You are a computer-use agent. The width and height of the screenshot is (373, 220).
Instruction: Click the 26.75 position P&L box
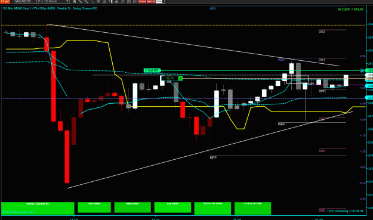tap(170, 78)
